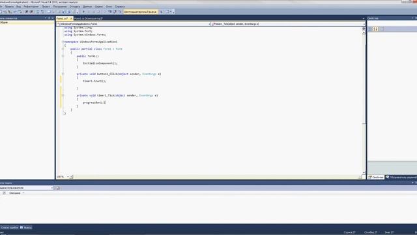The width and height of the screenshot is (417, 235).
Task: Open the Сервис menu
Action: tap(98, 7)
